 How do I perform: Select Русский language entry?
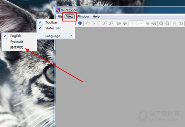pos(19,42)
